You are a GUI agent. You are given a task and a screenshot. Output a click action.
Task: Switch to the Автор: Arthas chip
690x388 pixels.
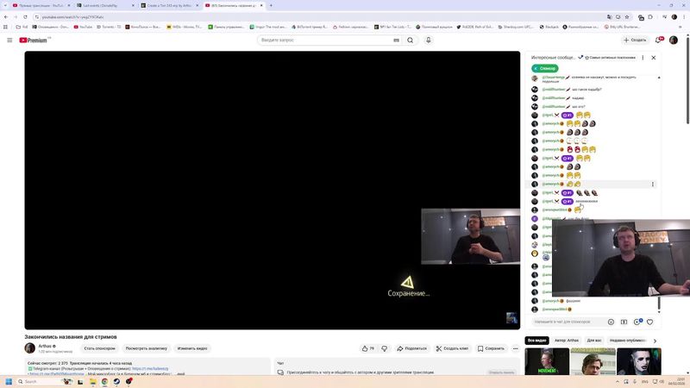click(567, 341)
